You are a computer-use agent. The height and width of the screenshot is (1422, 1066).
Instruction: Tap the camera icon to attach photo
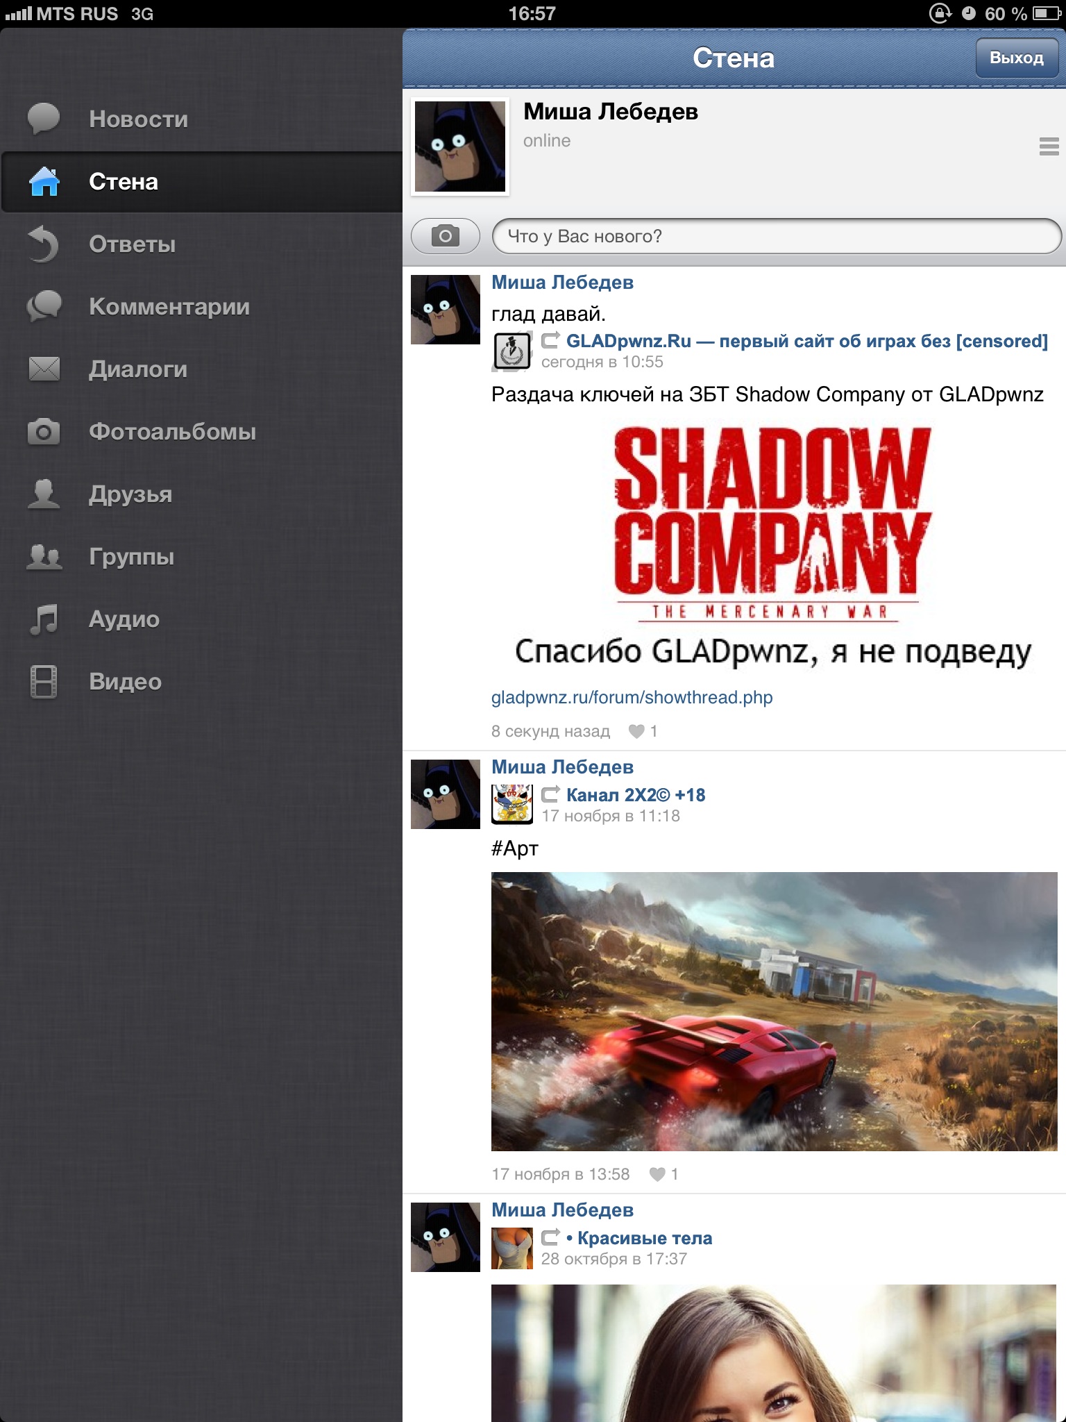tap(445, 236)
